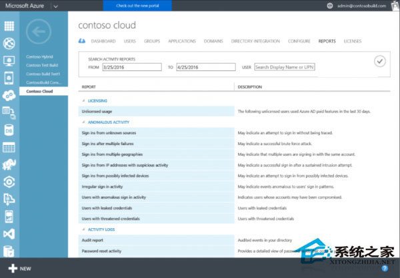Select Contoso Cloud directory
The height and width of the screenshot is (278, 400).
coord(43,91)
